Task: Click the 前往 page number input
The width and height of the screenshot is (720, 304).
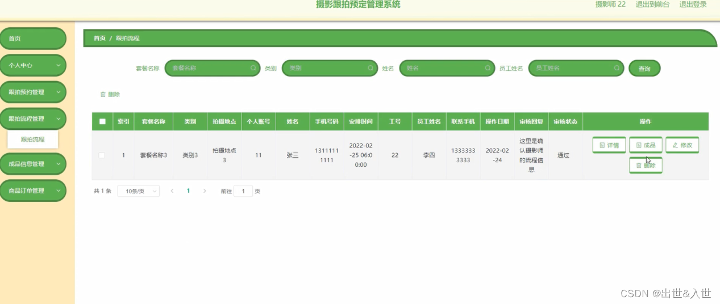Action: [x=243, y=191]
